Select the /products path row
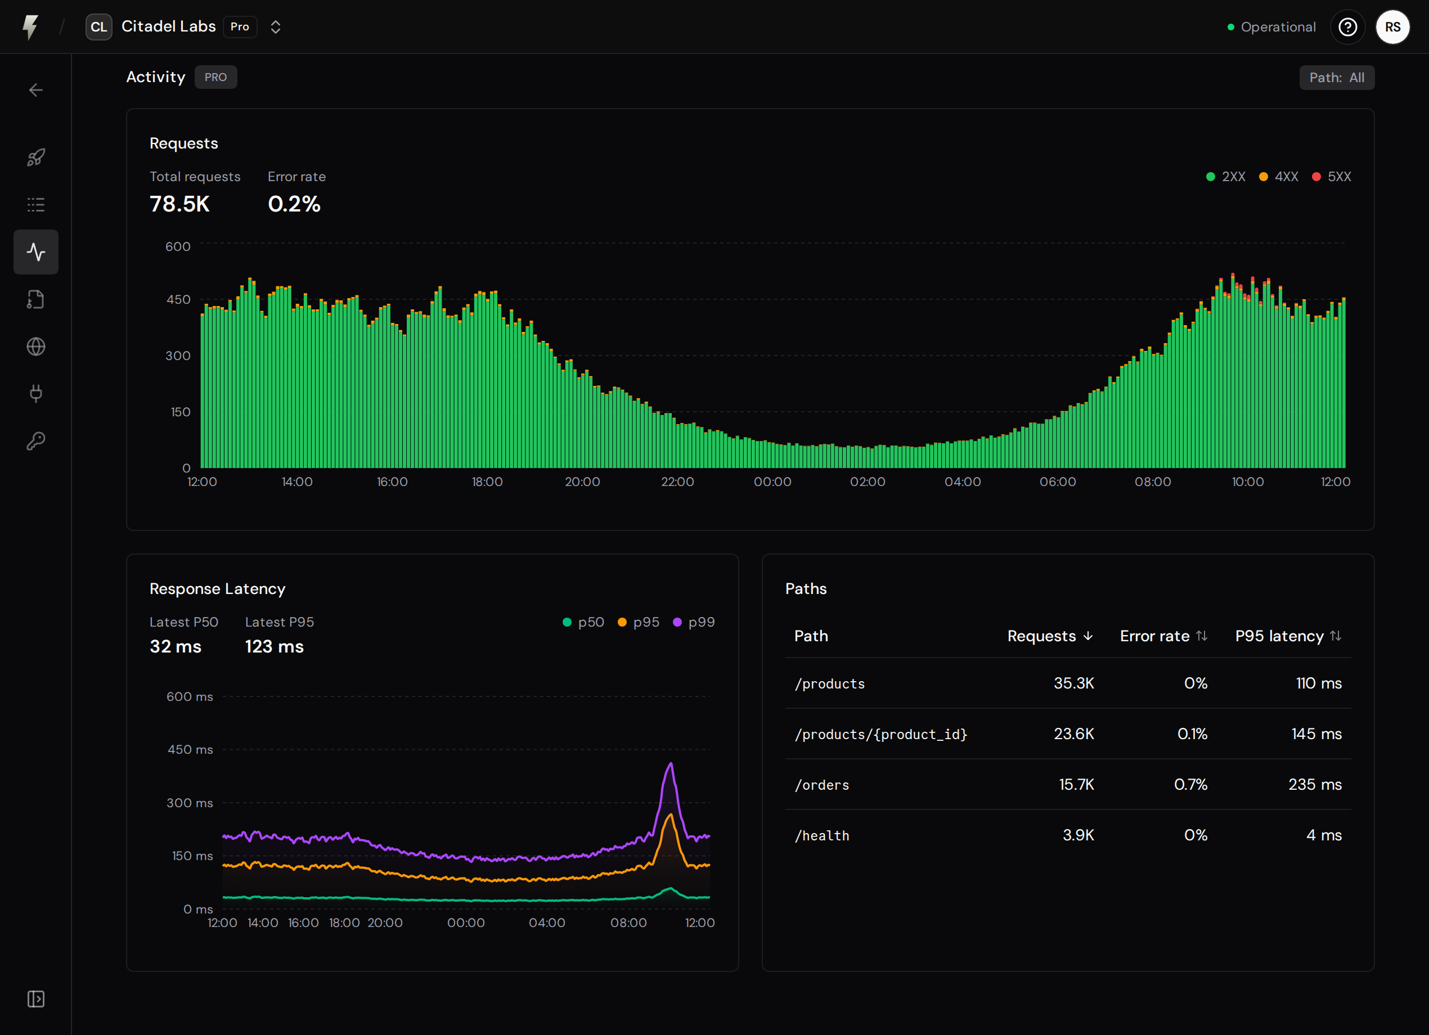The image size is (1429, 1035). coord(1068,683)
